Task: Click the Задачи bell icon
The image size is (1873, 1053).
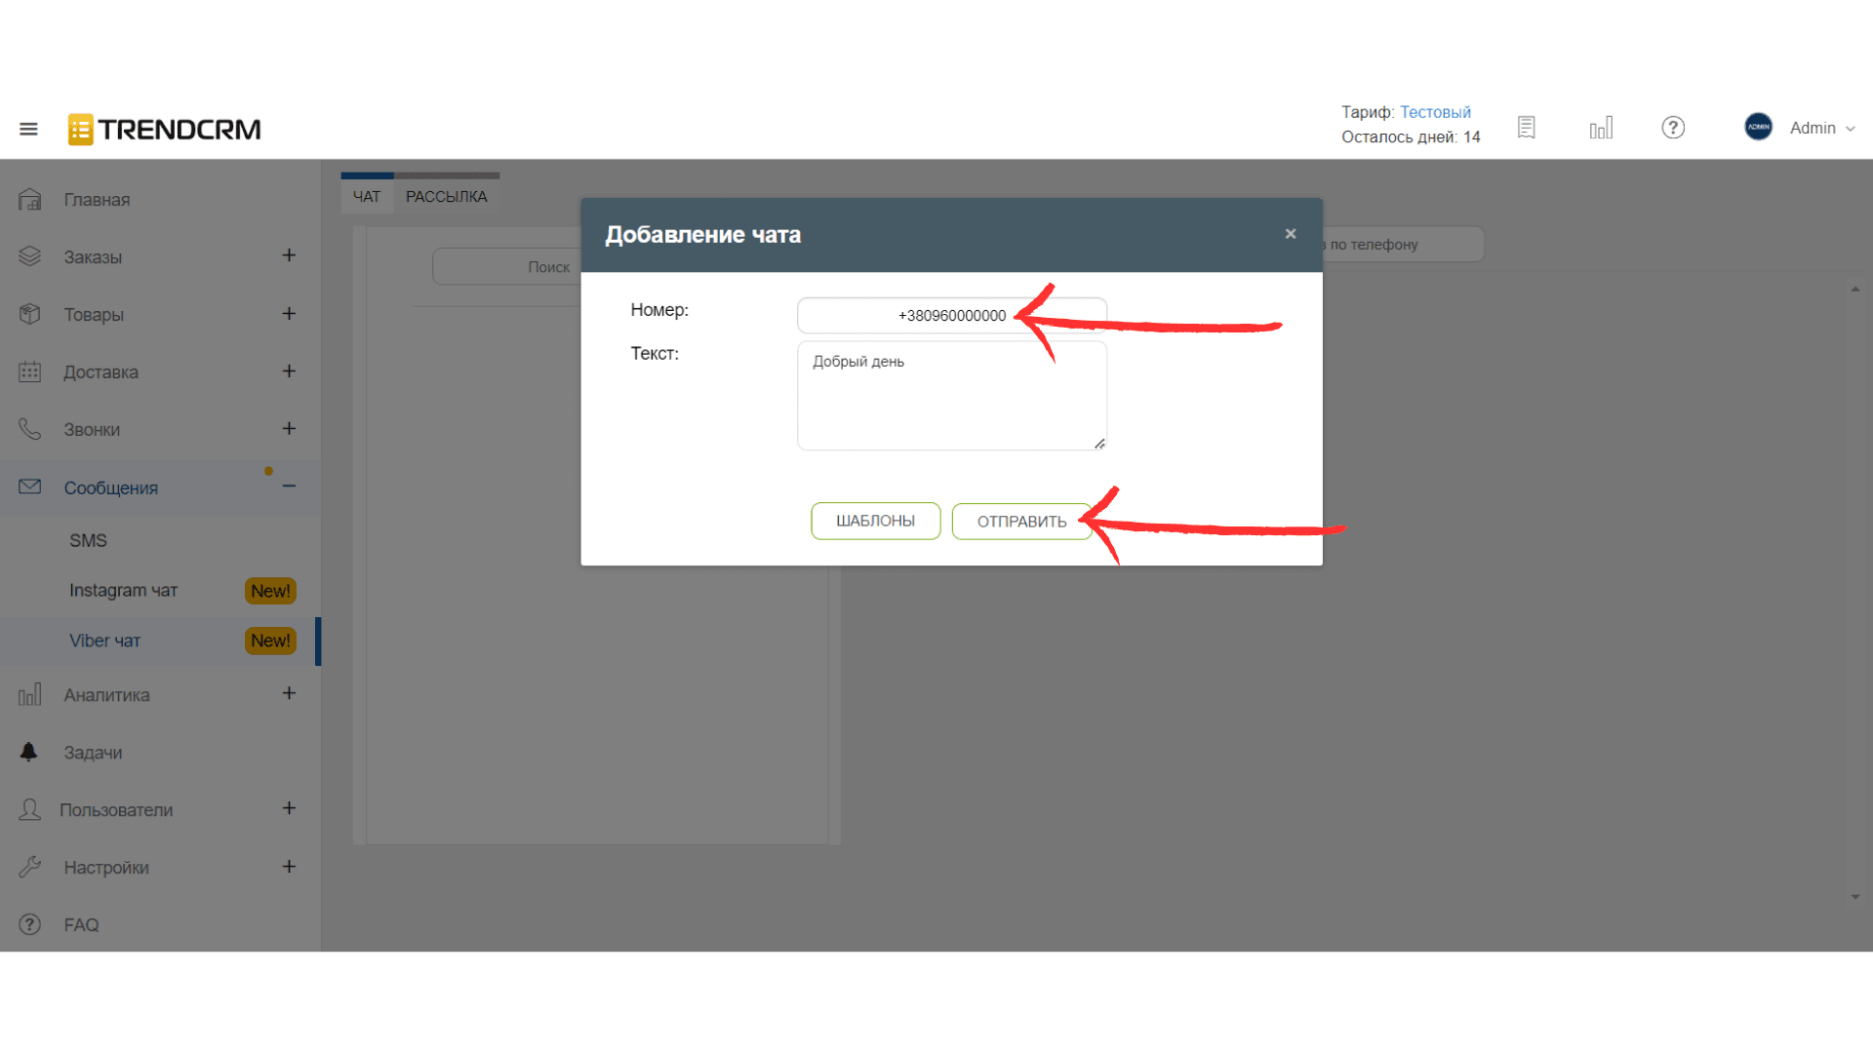Action: (29, 752)
